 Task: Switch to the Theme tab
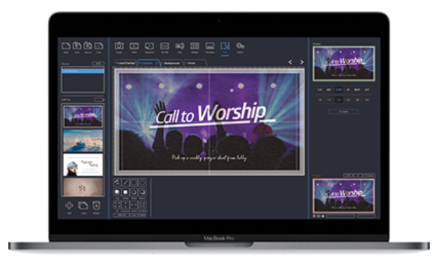click(195, 63)
